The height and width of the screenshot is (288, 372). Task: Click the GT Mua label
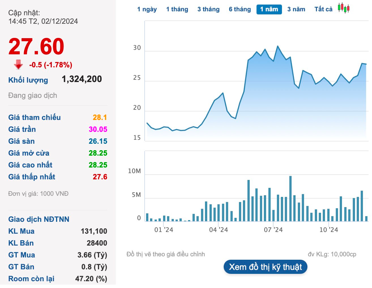[x=22, y=255]
